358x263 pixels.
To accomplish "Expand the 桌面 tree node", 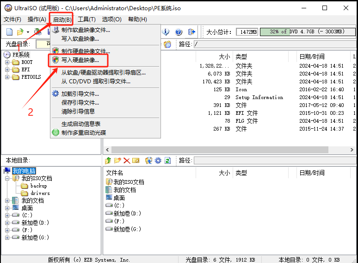I will tap(7, 208).
